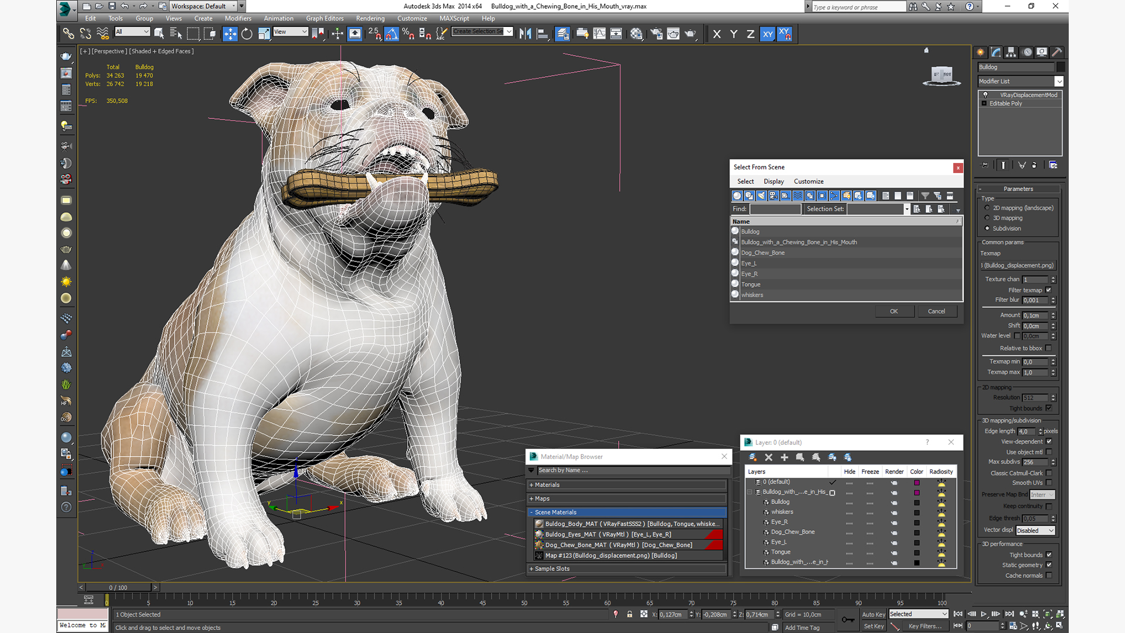The width and height of the screenshot is (1125, 633).
Task: Add selected objects to layer plus icon
Action: tap(785, 457)
